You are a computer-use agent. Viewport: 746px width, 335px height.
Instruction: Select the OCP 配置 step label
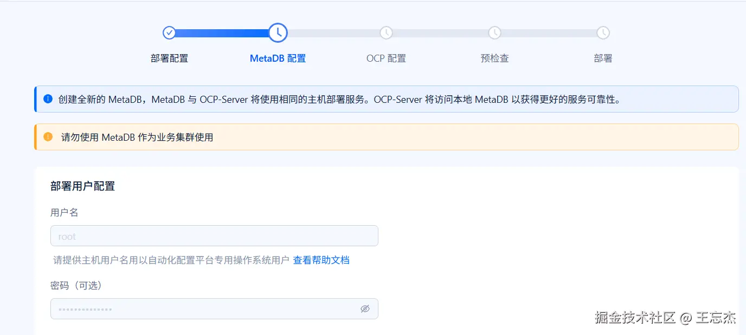click(386, 58)
